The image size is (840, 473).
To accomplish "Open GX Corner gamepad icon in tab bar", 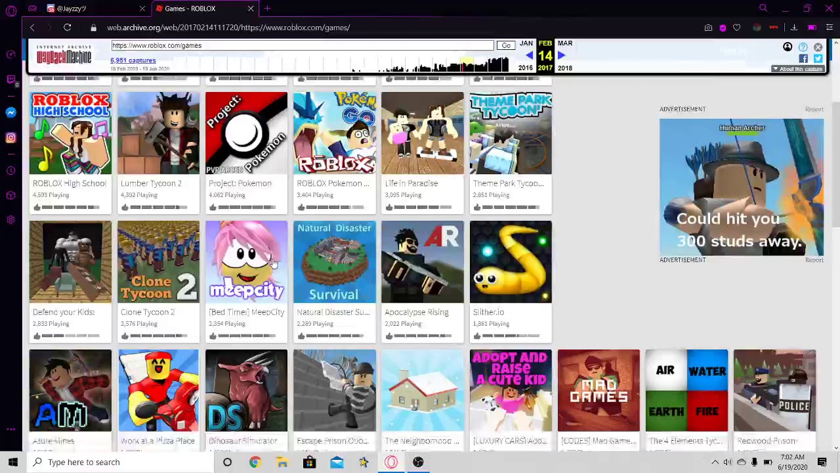I will click(32, 9).
